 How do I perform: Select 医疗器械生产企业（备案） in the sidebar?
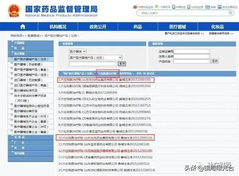click(31, 122)
